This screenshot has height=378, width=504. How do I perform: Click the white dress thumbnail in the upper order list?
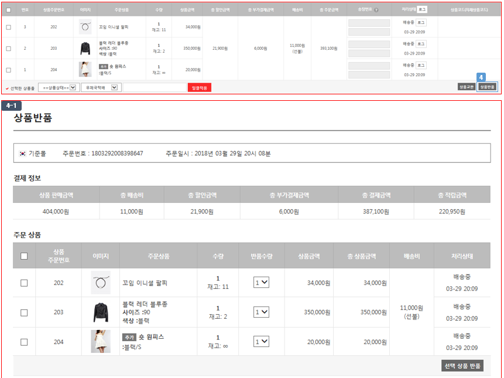click(x=85, y=70)
